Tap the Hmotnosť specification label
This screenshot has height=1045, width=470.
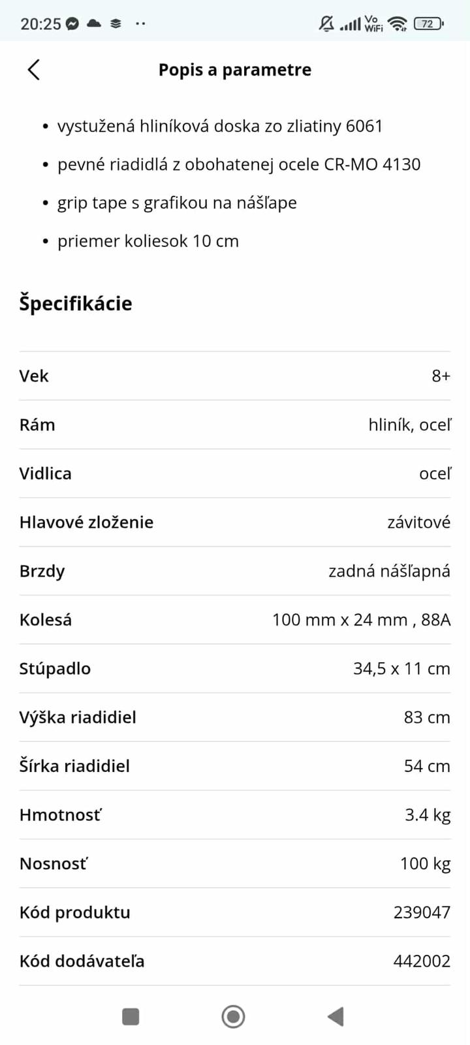coord(61,815)
